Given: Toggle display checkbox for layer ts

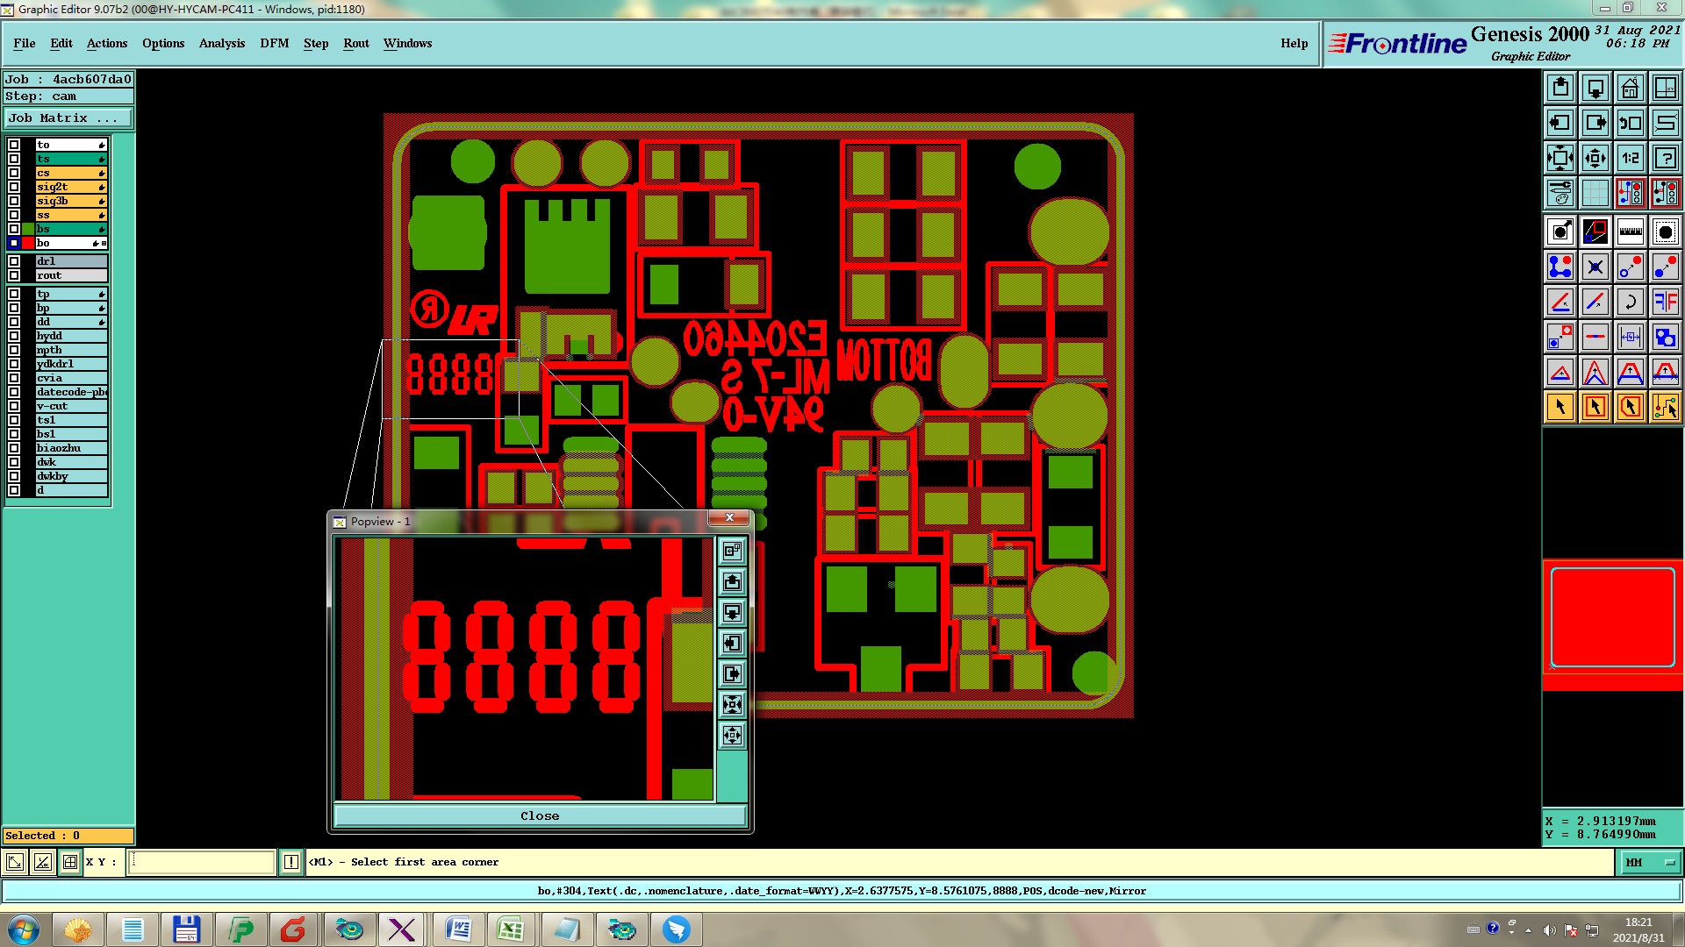Looking at the screenshot, I should 14,159.
